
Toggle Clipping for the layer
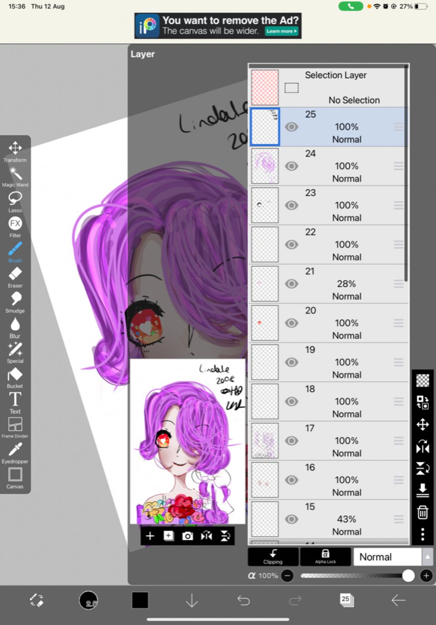click(273, 557)
